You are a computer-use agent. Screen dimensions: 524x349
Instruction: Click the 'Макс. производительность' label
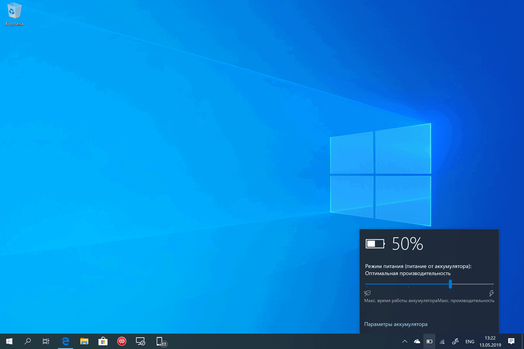(466, 300)
